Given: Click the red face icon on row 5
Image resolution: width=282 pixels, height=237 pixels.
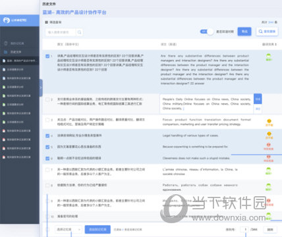Looking at the screenshot, I should (268, 145).
